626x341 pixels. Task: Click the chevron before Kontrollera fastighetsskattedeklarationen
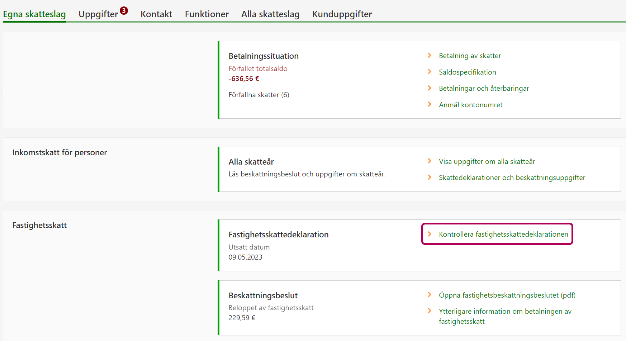430,234
